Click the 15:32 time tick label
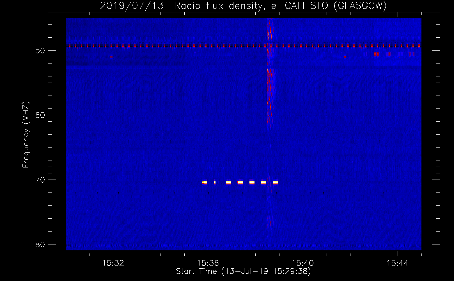Image resolution: width=454 pixels, height=281 pixels. tap(113, 263)
